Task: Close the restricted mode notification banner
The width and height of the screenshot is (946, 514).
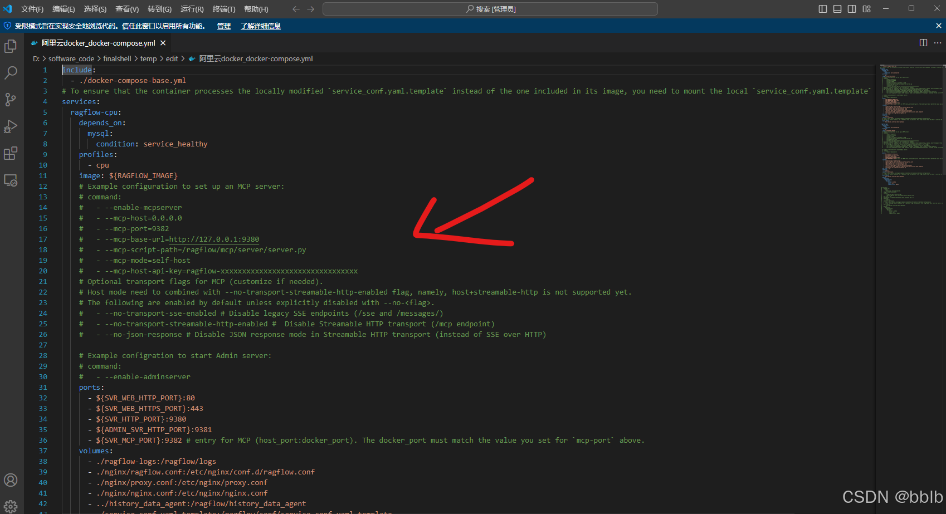Action: [x=938, y=26]
